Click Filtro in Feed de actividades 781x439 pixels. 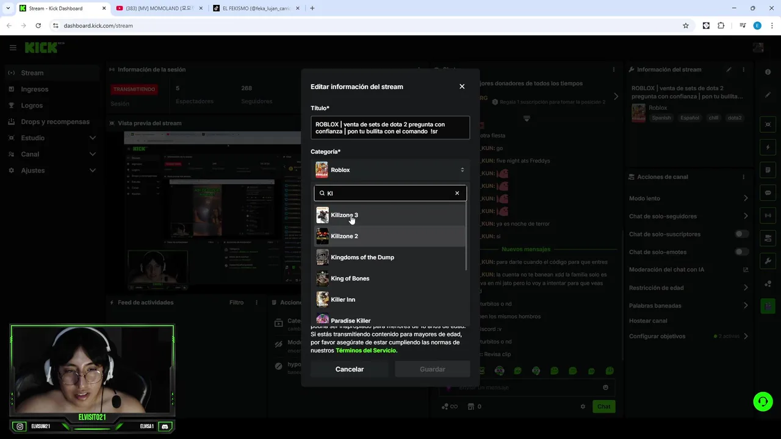[x=236, y=302]
